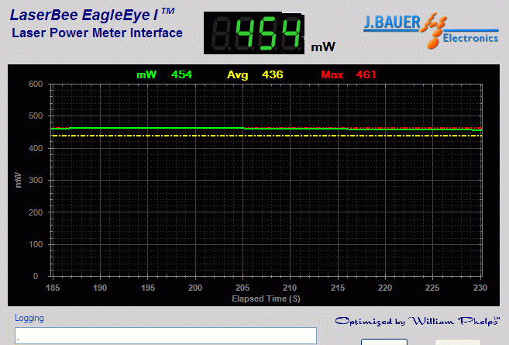Click the 190 x-axis time label
The image size is (509, 345).
point(100,288)
